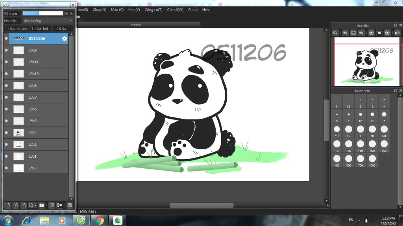Delete the selected layer with trash icon
403x226 pixels.
tap(70, 205)
